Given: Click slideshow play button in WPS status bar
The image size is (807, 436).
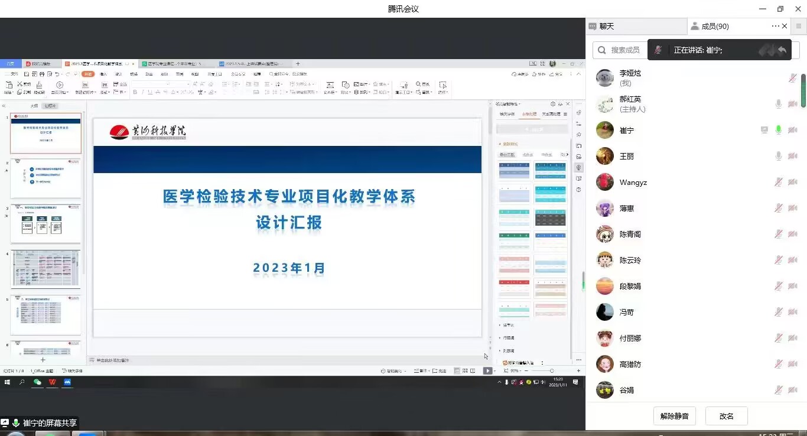Looking at the screenshot, I should pos(487,371).
